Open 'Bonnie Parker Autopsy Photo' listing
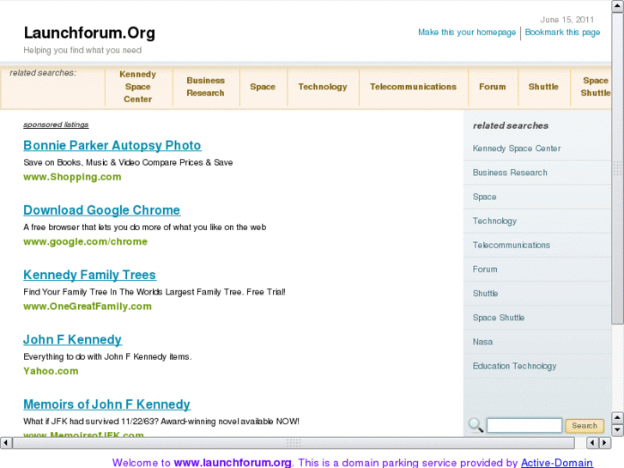The height and width of the screenshot is (468, 624). tap(112, 145)
